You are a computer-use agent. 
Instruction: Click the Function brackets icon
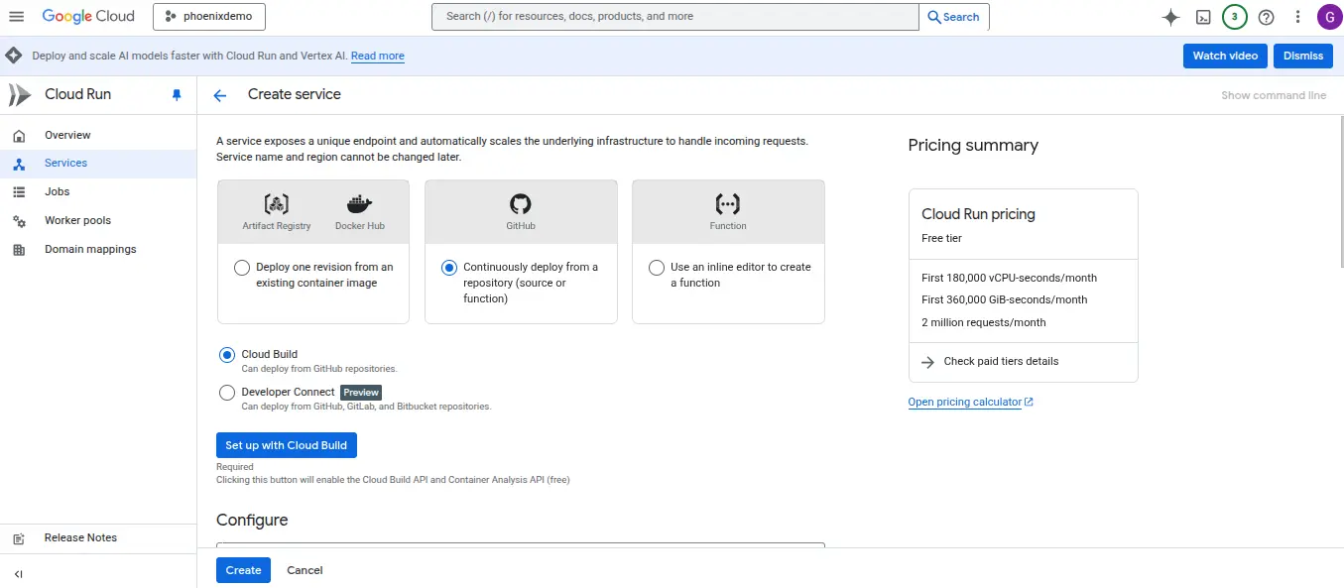728,204
